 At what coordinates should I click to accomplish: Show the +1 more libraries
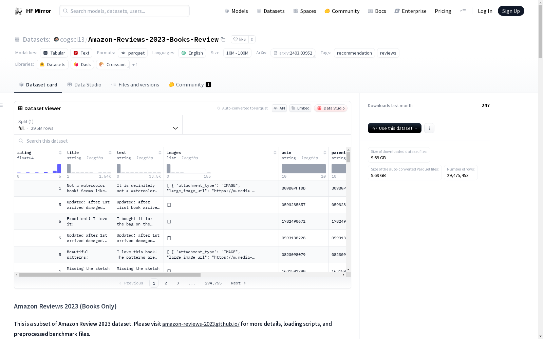click(x=135, y=64)
